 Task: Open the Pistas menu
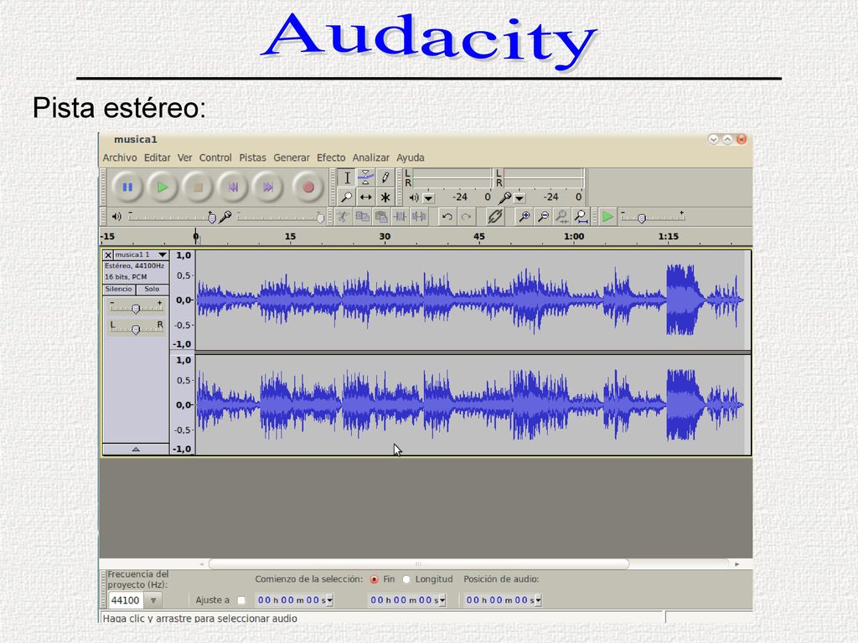click(x=253, y=157)
